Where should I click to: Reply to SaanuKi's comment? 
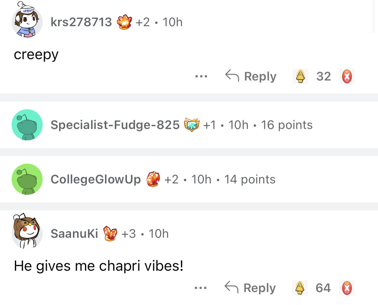pyautogui.click(x=251, y=288)
